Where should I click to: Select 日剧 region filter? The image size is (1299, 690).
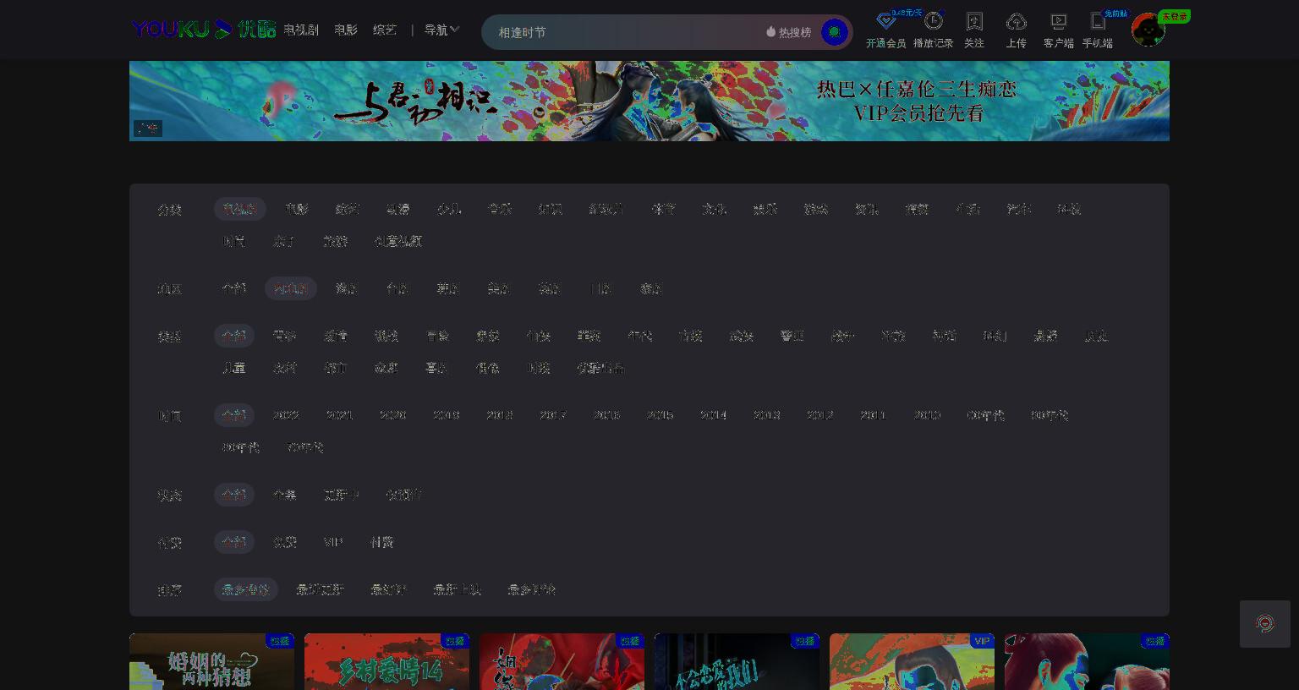600,288
